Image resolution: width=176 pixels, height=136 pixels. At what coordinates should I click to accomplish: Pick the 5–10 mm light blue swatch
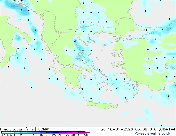(x=31, y=132)
